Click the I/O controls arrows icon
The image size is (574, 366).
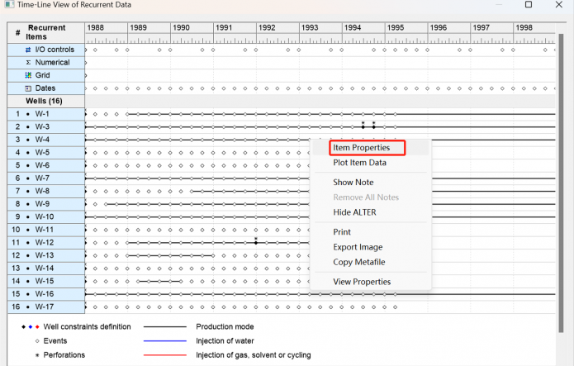pos(28,50)
